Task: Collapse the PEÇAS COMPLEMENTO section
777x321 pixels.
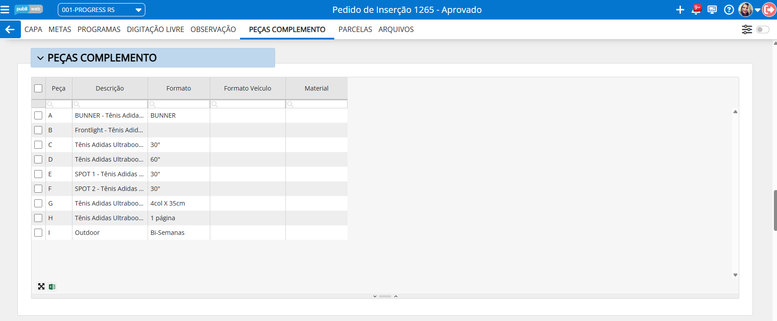Action: point(40,58)
